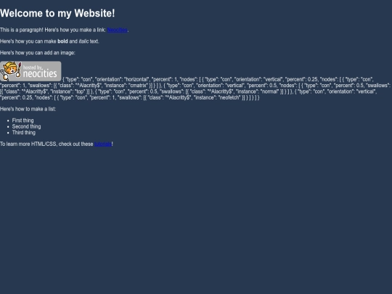Image resolution: width=392 pixels, height=294 pixels.
Task: Click the bold word in the paragraph
Action: coord(62,41)
